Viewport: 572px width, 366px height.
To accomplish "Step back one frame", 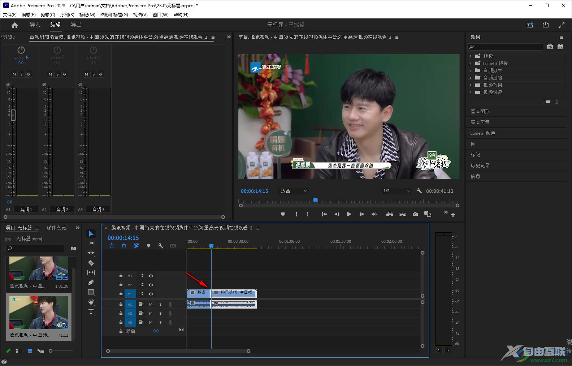I will tap(337, 214).
